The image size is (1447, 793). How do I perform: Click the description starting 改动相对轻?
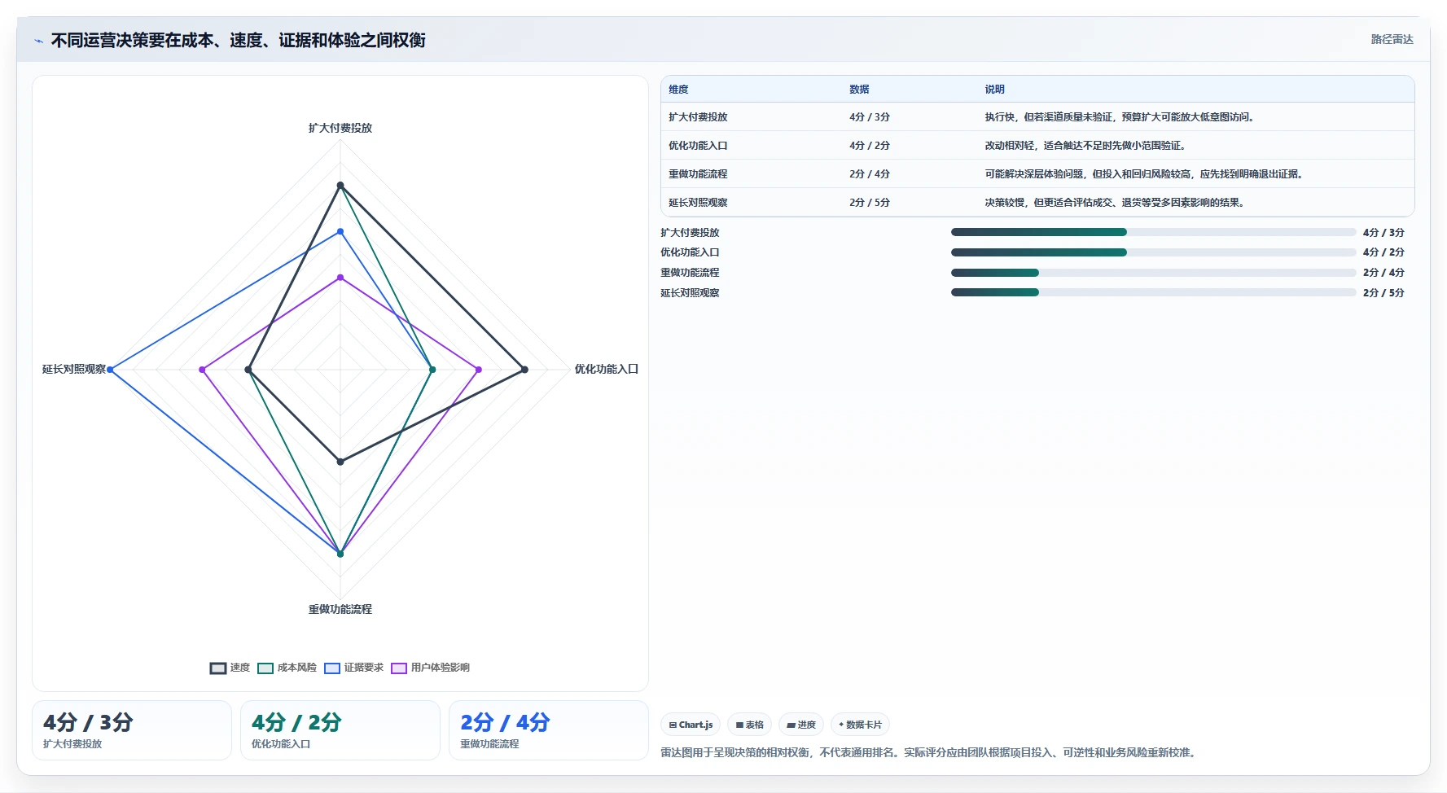[1087, 146]
